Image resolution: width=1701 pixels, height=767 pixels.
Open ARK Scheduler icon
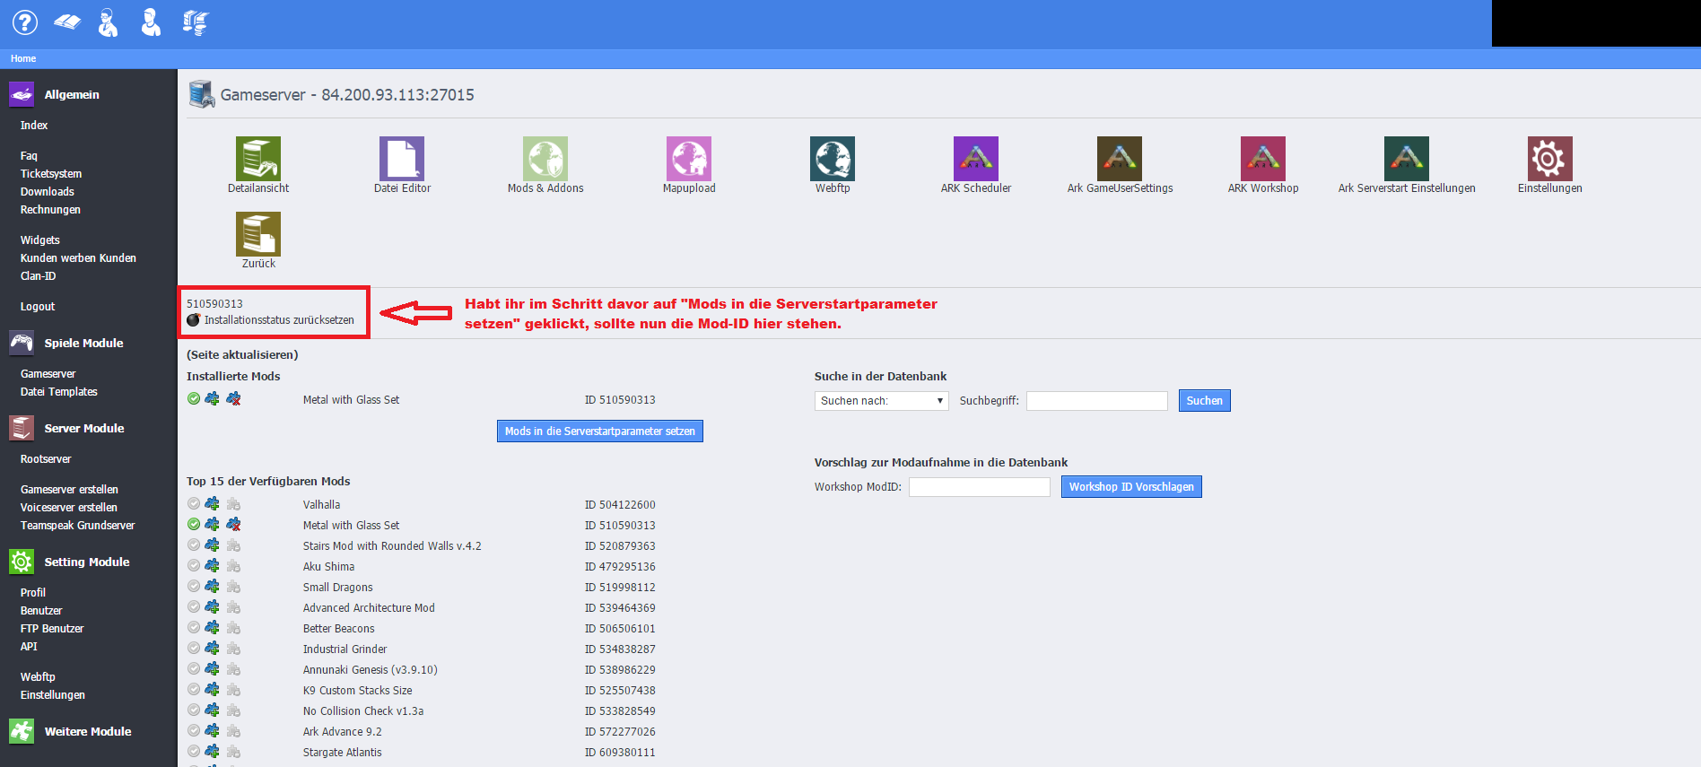[x=976, y=159]
